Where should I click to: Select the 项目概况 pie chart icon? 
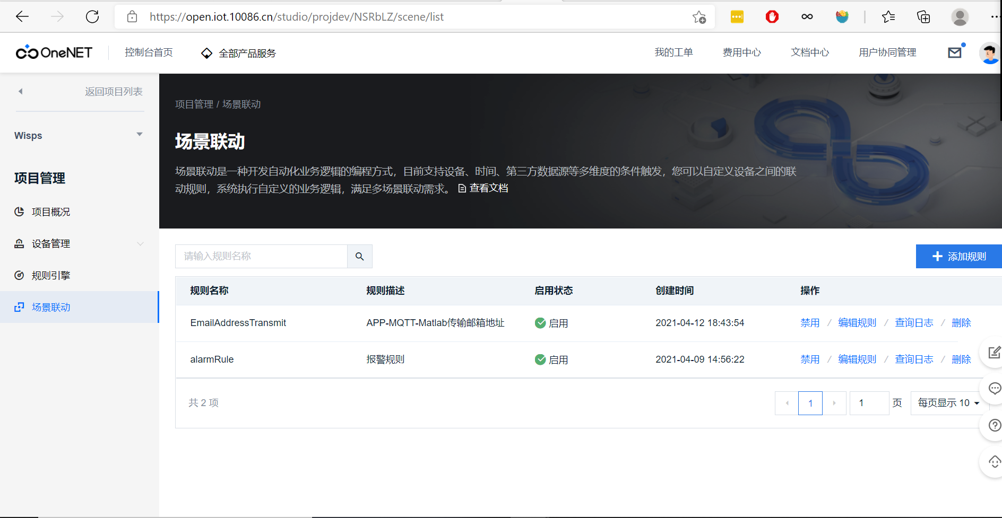coord(19,212)
